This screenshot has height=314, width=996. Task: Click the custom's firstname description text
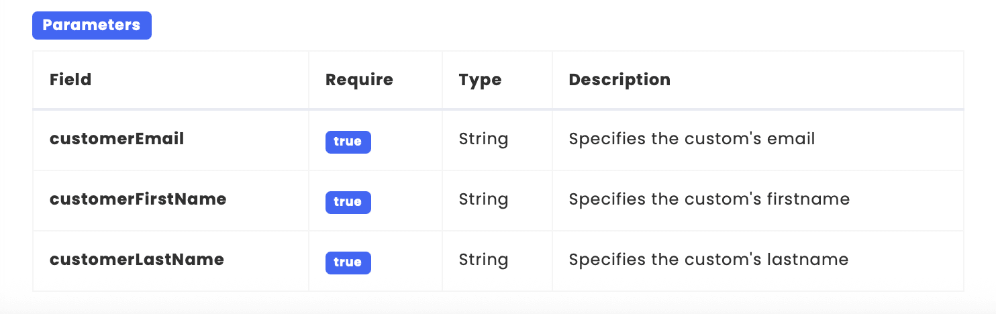pos(709,200)
